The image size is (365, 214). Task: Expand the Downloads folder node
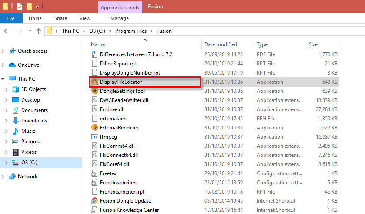[7, 121]
